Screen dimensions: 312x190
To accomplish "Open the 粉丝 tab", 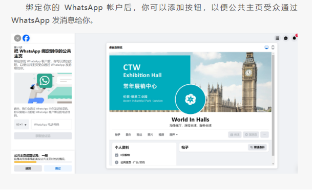I will [x=139, y=135].
